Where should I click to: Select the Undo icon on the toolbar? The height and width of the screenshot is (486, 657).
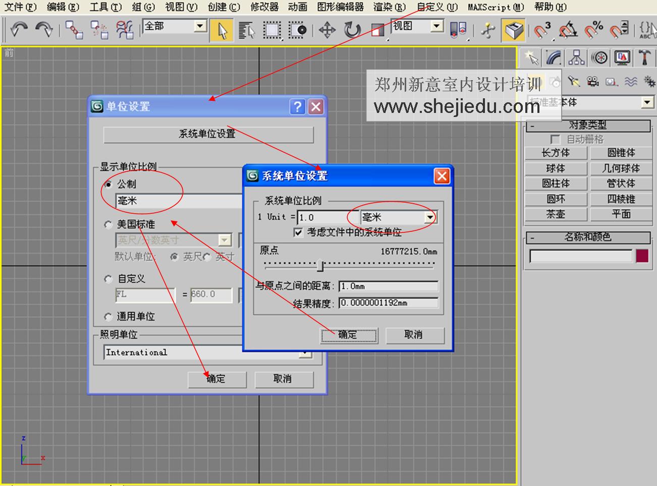19,29
